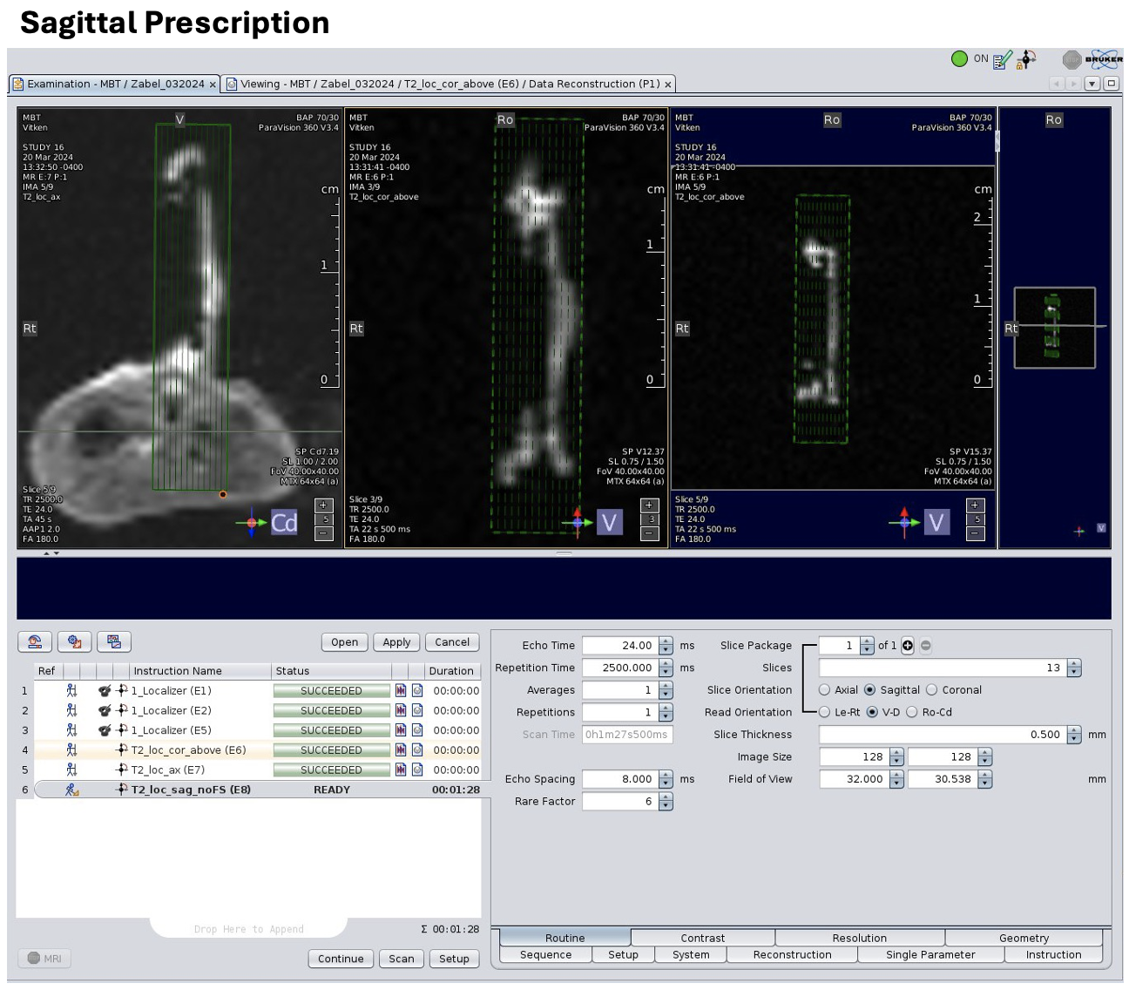
Task: Switch to the Contrast tab
Action: click(702, 938)
